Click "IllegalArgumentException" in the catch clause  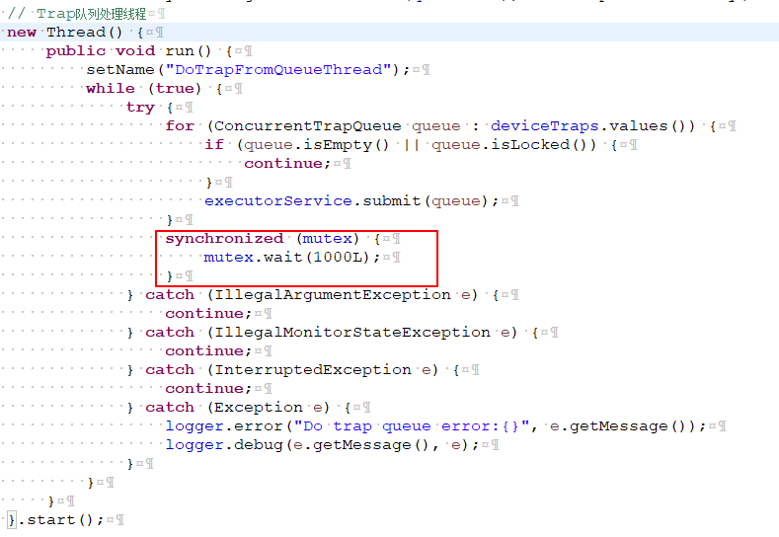click(x=332, y=295)
